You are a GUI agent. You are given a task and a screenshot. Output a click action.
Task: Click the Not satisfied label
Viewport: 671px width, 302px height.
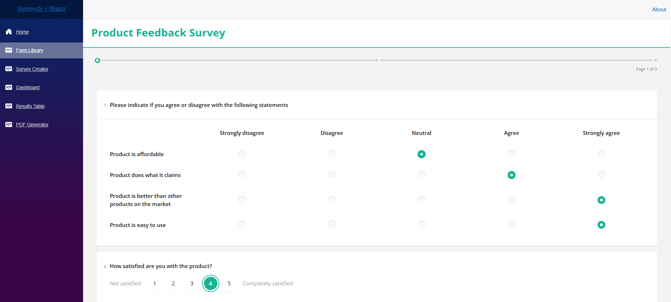(125, 284)
